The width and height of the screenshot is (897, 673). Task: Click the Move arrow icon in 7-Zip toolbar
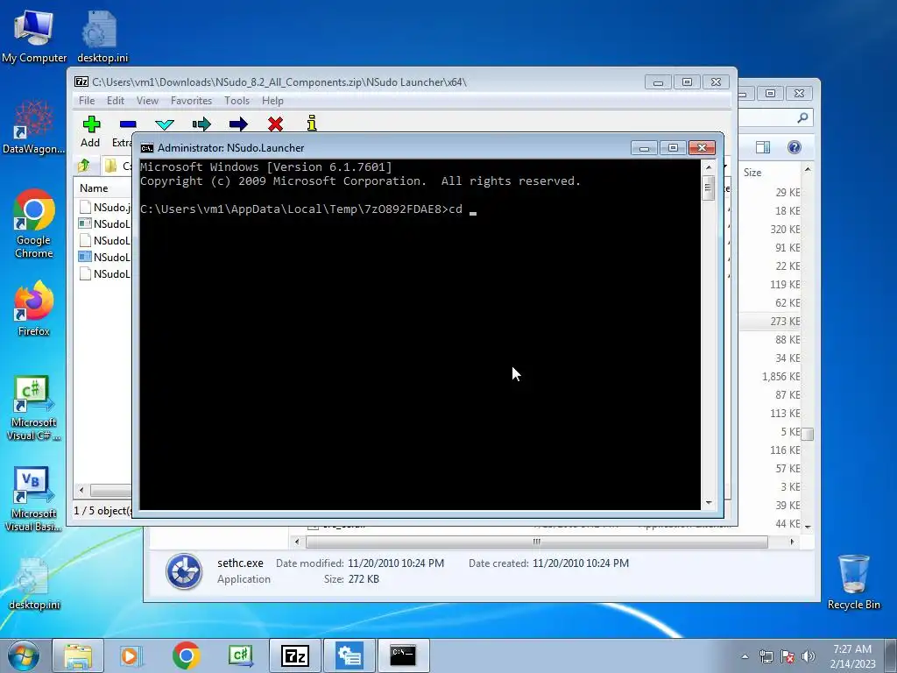pyautogui.click(x=238, y=124)
